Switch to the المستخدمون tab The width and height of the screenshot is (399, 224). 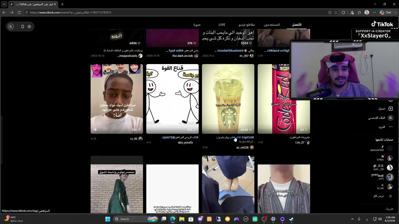click(272, 25)
